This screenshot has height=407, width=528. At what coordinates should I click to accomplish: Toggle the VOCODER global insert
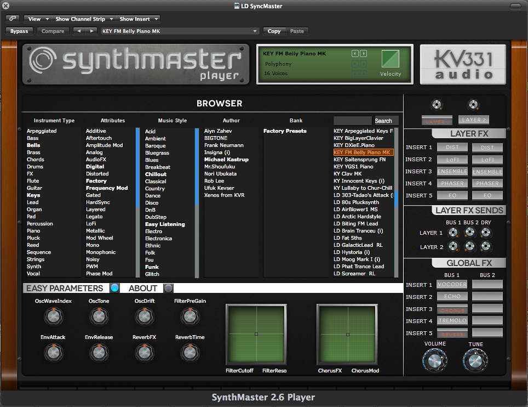(452, 284)
